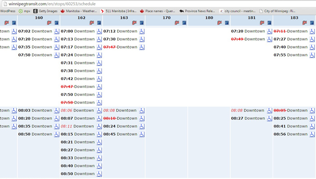This screenshot has width=316, height=179.
Task: Click the route 170 column header number
Action: [167, 18]
